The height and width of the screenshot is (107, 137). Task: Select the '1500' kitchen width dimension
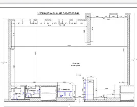(x=65, y=82)
